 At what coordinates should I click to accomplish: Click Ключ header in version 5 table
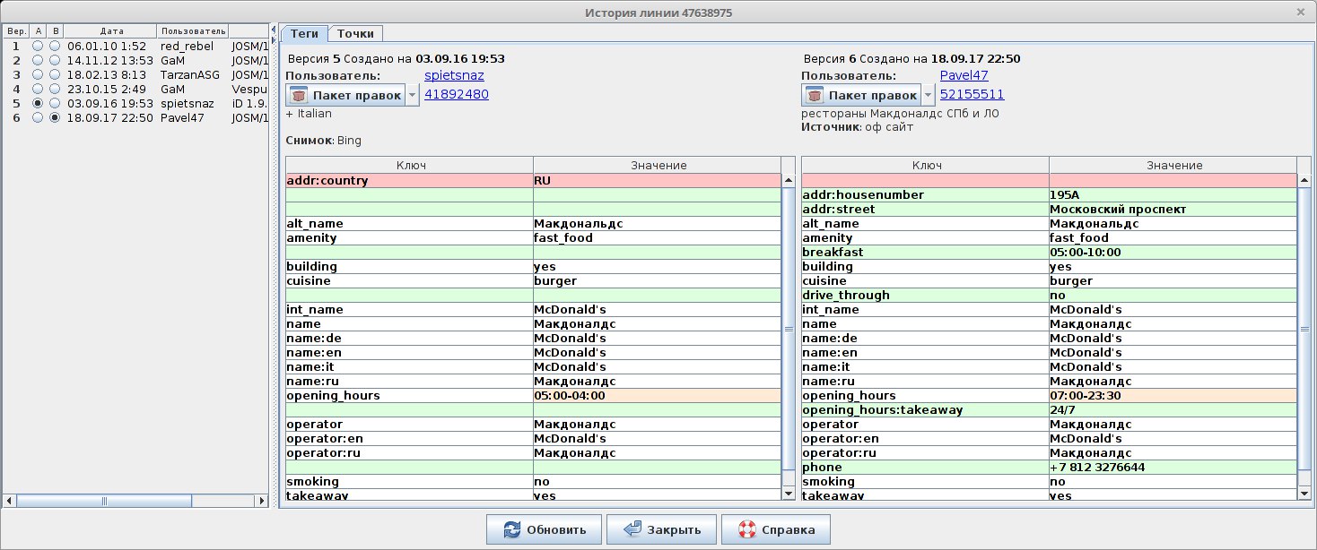pos(410,165)
